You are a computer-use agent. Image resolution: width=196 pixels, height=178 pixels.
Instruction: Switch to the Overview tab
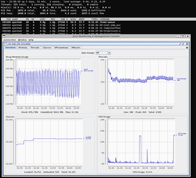10,48
